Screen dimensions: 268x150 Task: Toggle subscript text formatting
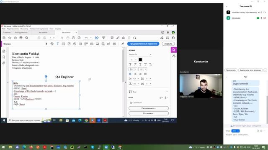(x=150, y=65)
